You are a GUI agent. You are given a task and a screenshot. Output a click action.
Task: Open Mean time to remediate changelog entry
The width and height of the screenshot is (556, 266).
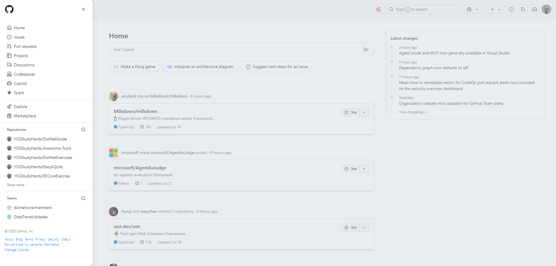[x=467, y=86]
